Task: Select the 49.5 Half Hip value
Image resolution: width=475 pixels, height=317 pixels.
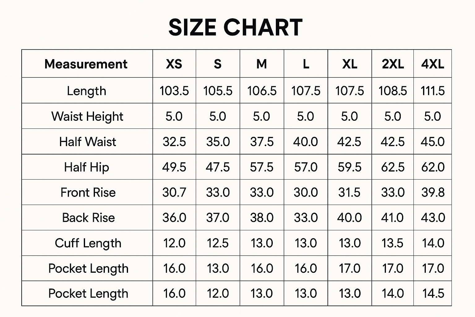Action: pyautogui.click(x=174, y=167)
